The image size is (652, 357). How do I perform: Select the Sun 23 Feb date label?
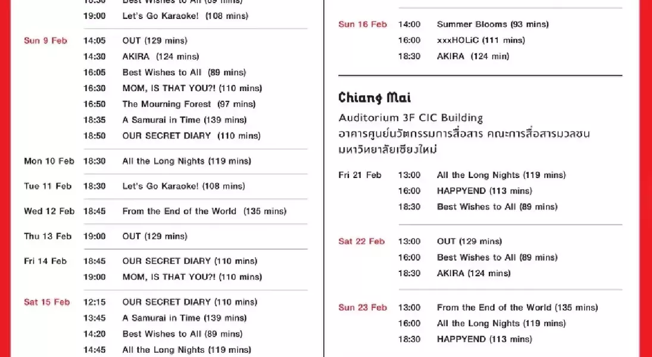[362, 308]
